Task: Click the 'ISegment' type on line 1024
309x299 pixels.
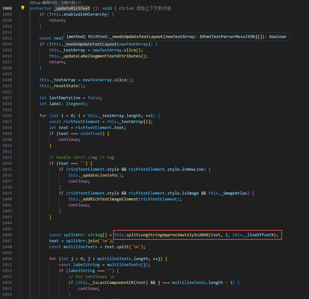Action: [x=76, y=104]
